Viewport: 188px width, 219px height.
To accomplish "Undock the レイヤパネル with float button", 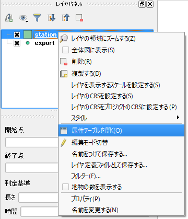I will (x=142, y=4).
